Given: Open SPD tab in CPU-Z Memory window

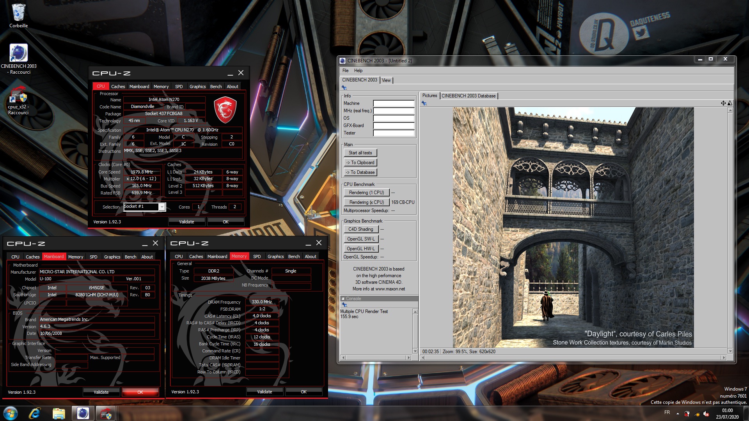Looking at the screenshot, I should [257, 256].
